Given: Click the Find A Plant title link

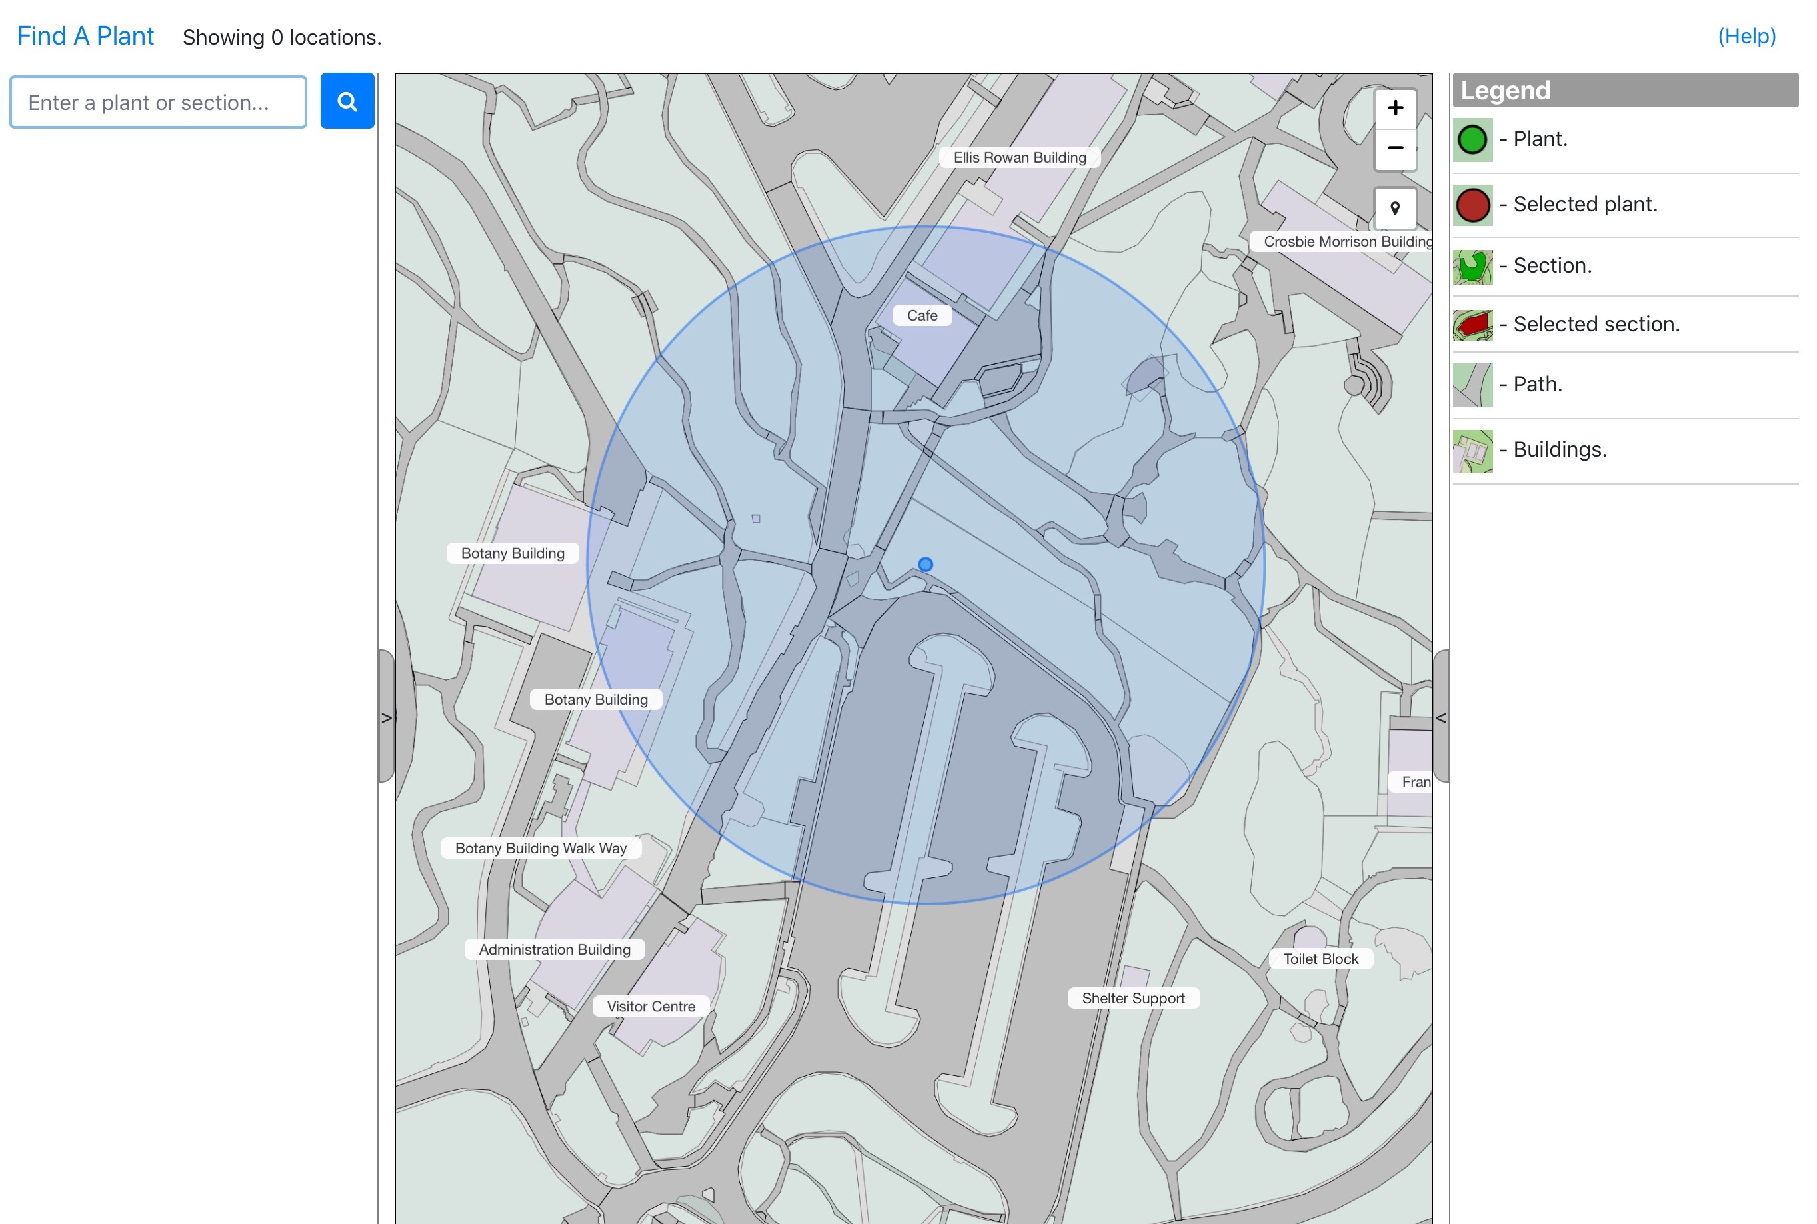Looking at the screenshot, I should coord(86,36).
